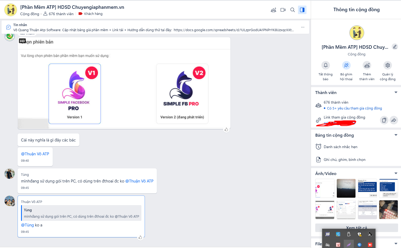Click the OneDrive cloud tray icon
The image size is (401, 248).
328,245
